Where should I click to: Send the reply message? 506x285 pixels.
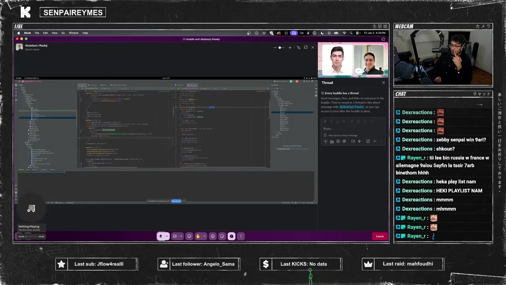pyautogui.click(x=375, y=141)
